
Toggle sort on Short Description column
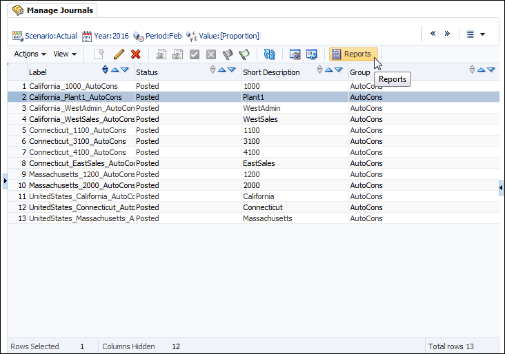click(319, 70)
